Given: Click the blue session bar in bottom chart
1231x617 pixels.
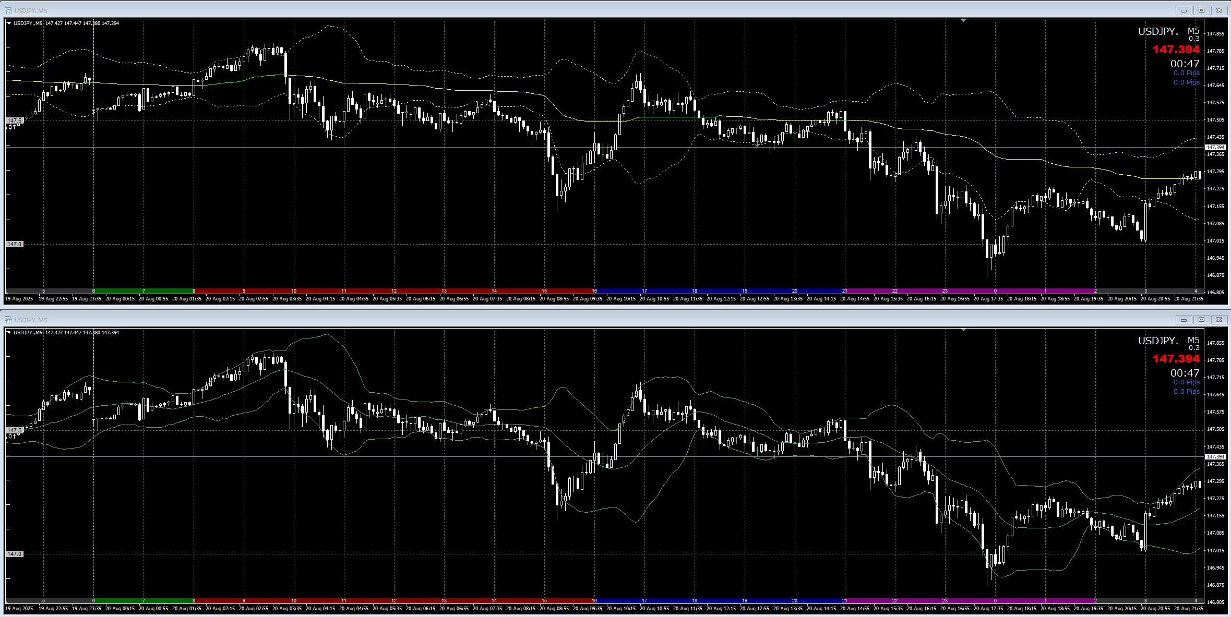Looking at the screenshot, I should (x=719, y=600).
